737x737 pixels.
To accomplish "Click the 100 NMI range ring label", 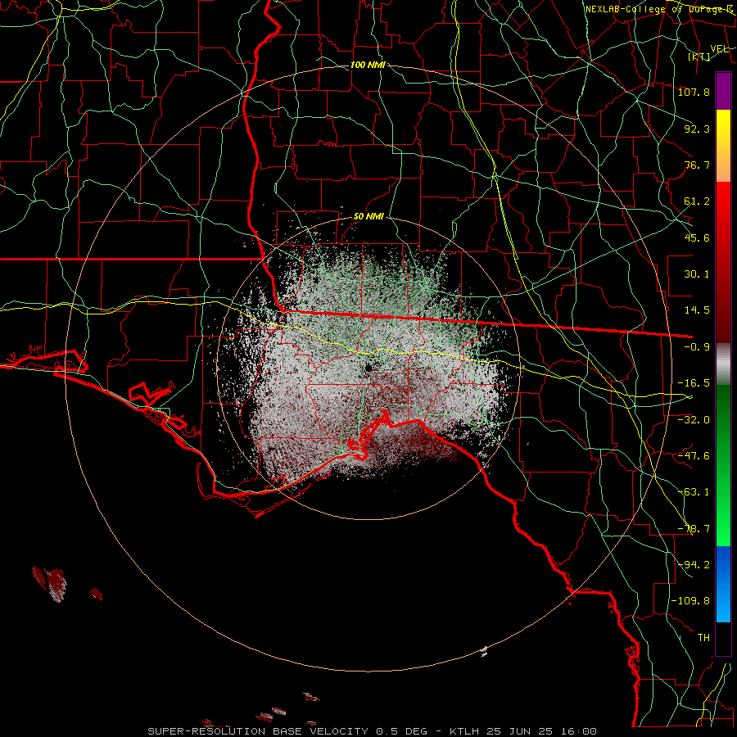I will (368, 65).
